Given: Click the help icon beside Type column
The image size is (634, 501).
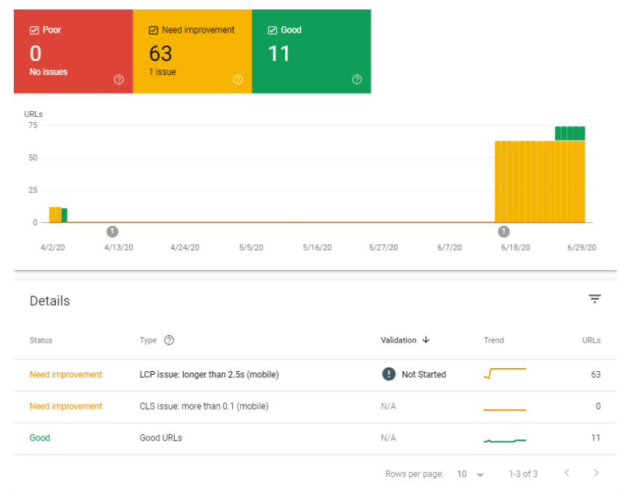Looking at the screenshot, I should [x=169, y=340].
